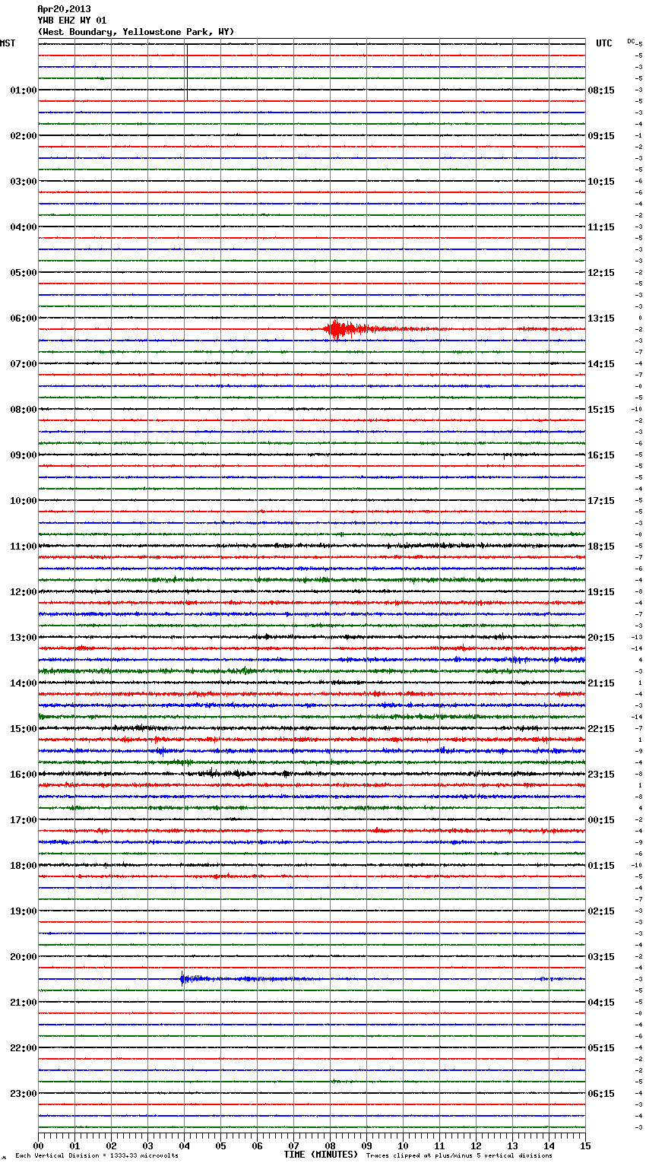
Task: Click the TIME (MINUTES) axis label
Action: 321,1155
